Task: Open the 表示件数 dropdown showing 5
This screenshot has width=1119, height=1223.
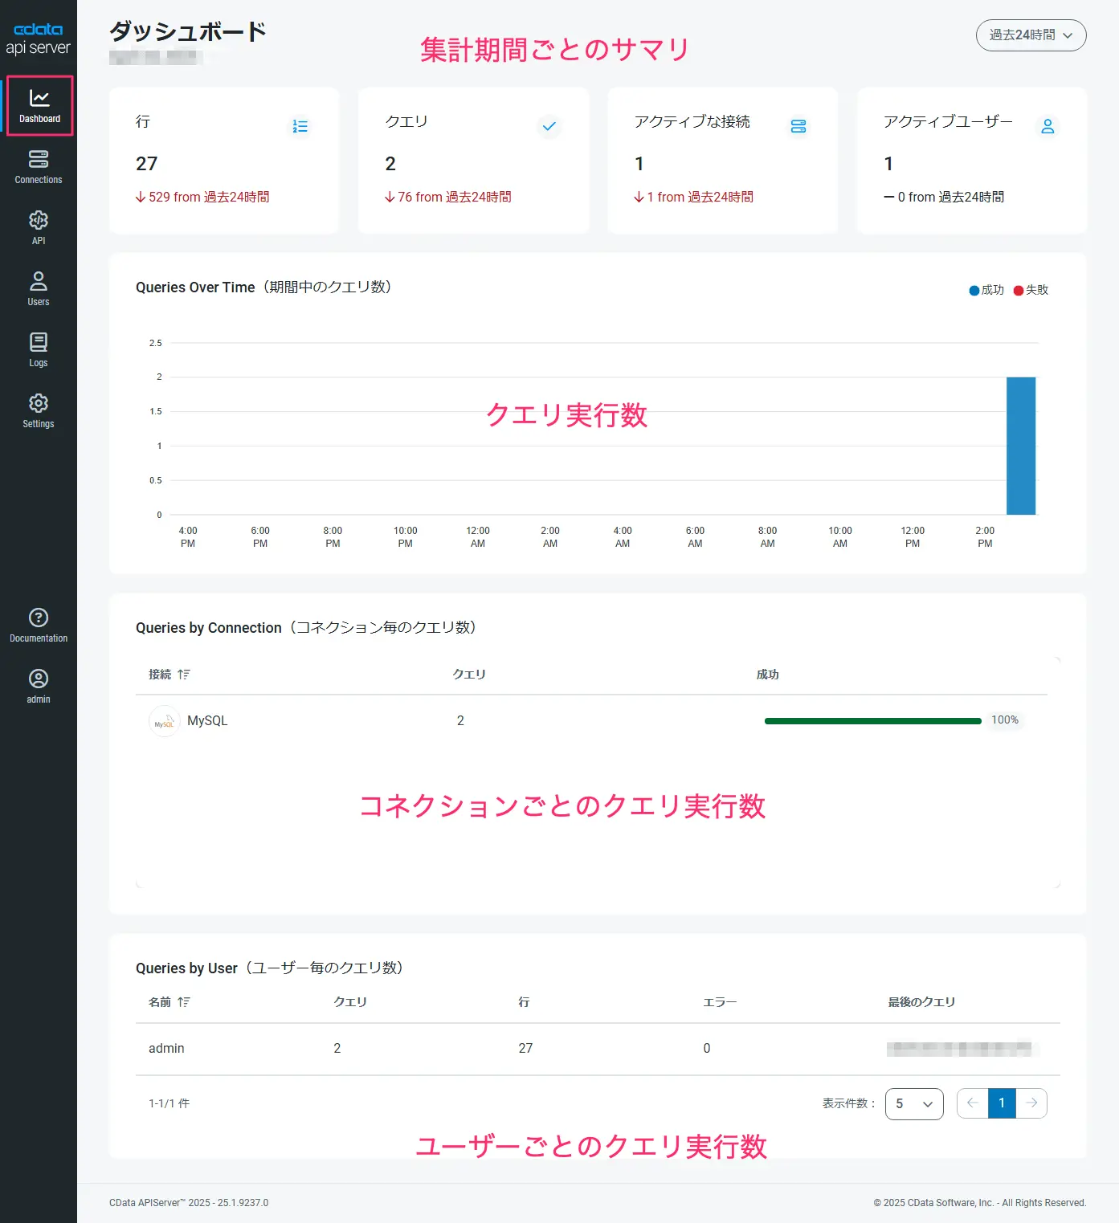Action: 913,1103
